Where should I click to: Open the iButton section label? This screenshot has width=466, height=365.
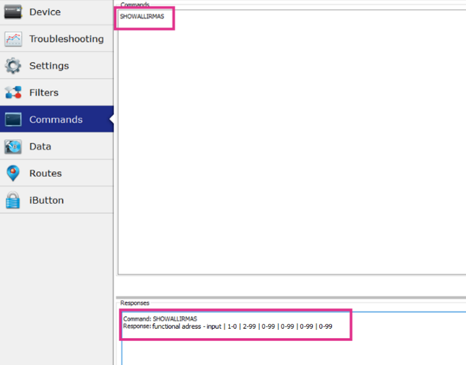(x=47, y=200)
